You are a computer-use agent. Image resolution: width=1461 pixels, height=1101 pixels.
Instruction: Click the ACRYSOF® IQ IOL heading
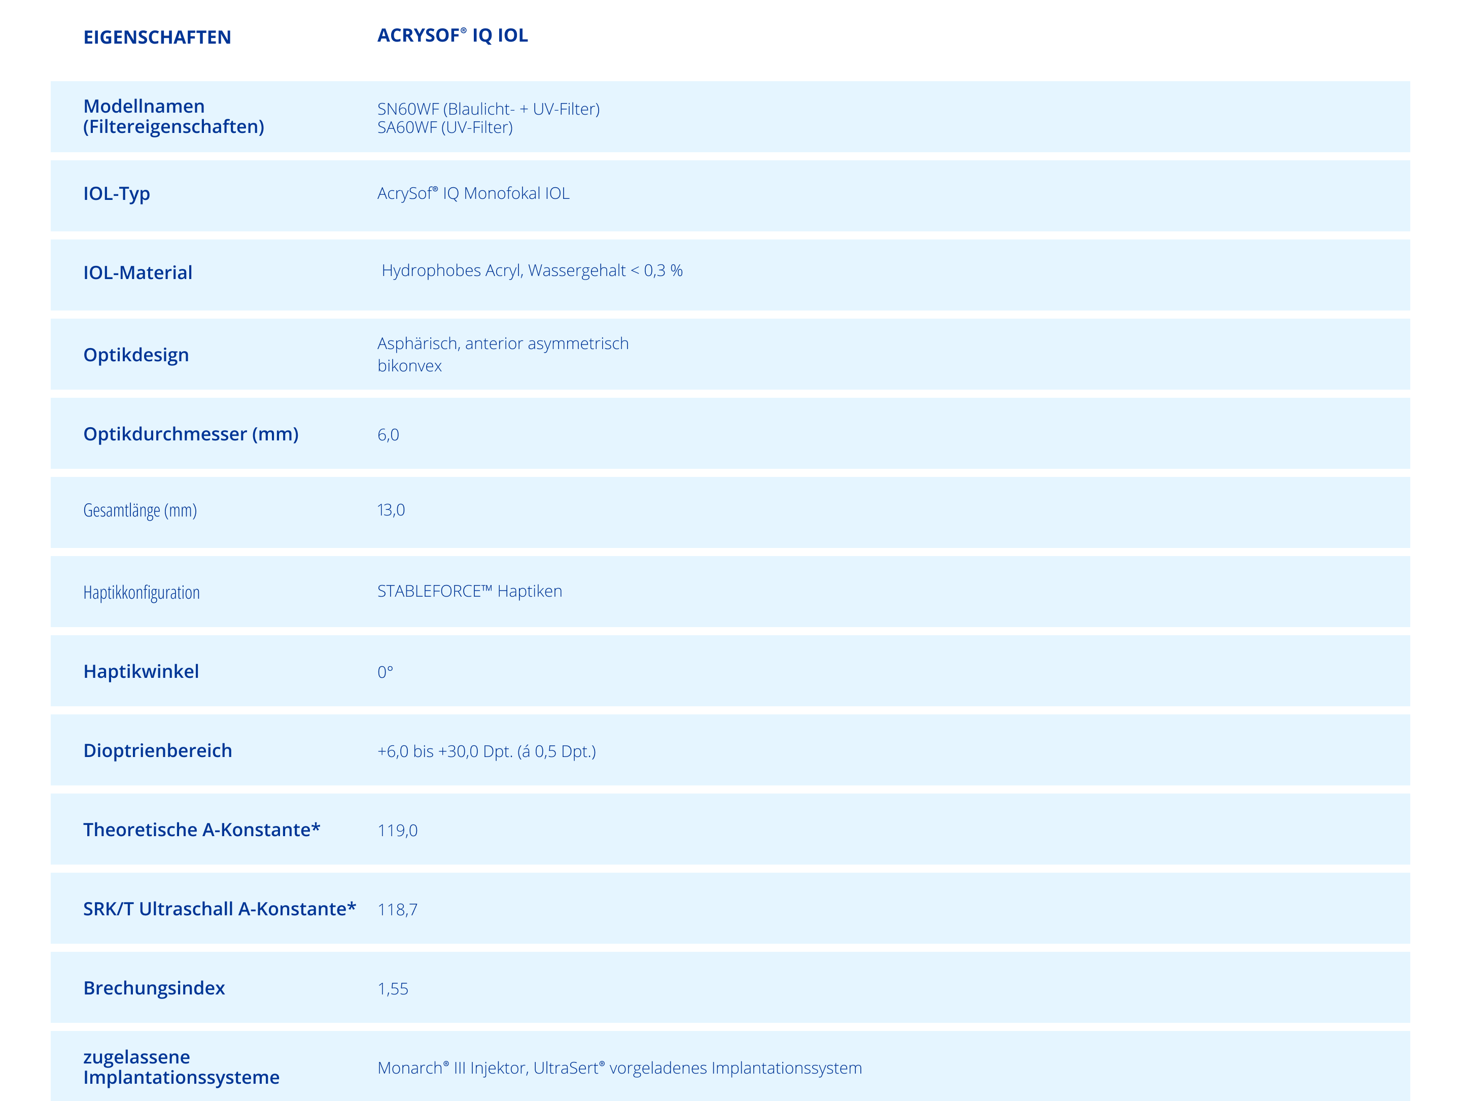[453, 35]
